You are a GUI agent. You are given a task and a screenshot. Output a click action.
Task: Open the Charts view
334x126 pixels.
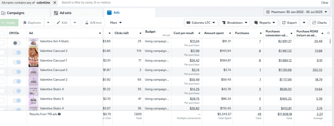tap(320, 23)
